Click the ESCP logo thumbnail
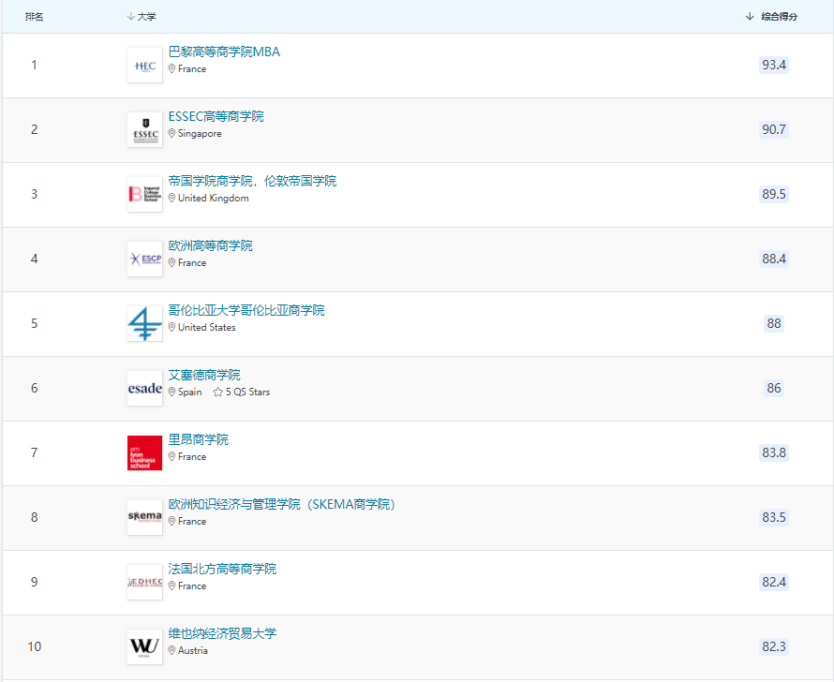This screenshot has height=682, width=834. (144, 259)
